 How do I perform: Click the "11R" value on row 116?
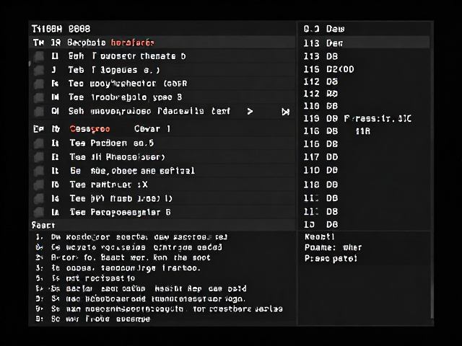[363, 131]
